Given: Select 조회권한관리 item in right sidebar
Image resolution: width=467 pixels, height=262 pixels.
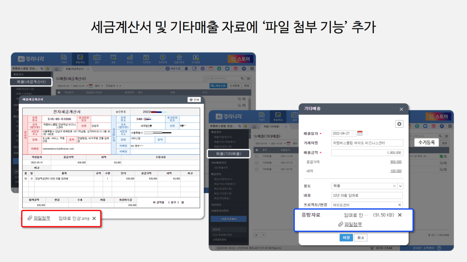Looking at the screenshot, I should 219,240.
